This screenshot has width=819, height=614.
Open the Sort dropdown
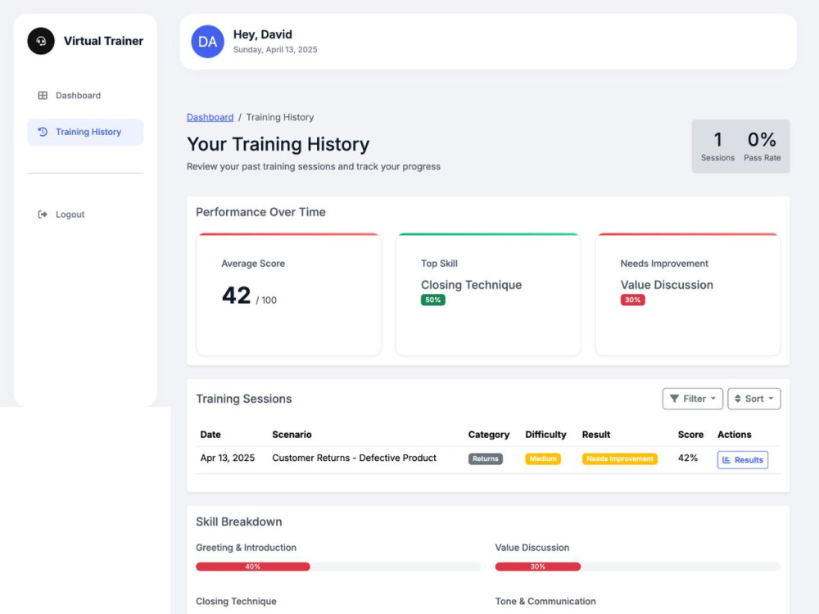coord(753,399)
